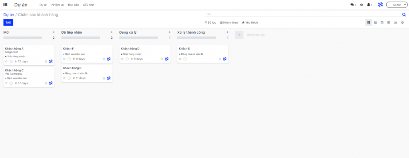The width and height of the screenshot is (409, 158).
Task: Click the assignee avatar on Khách F
Action: pyautogui.click(x=109, y=59)
